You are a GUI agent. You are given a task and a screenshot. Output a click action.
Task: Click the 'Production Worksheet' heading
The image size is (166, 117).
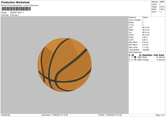click(15, 2)
